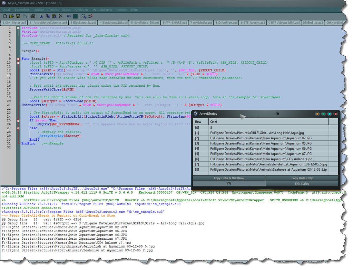Click the Paste clipboard icon
Screen dimensions: 353x270
(54, 16)
